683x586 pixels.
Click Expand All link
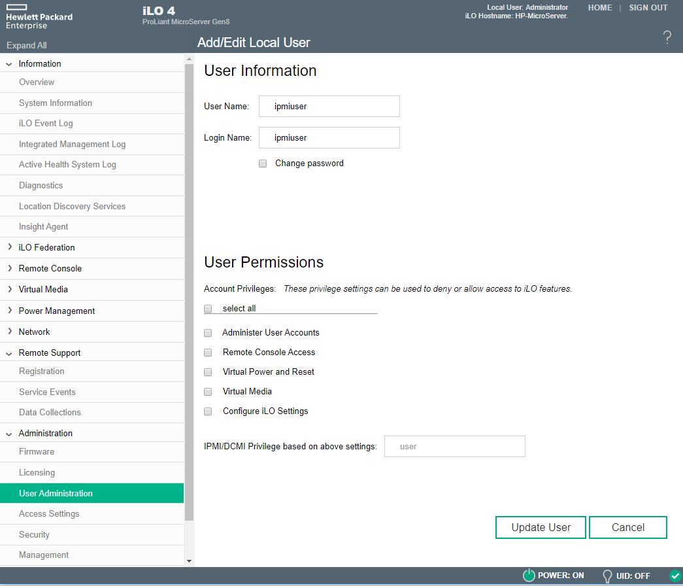pyautogui.click(x=27, y=45)
